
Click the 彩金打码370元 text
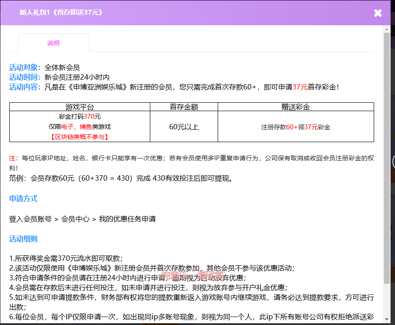pos(80,116)
